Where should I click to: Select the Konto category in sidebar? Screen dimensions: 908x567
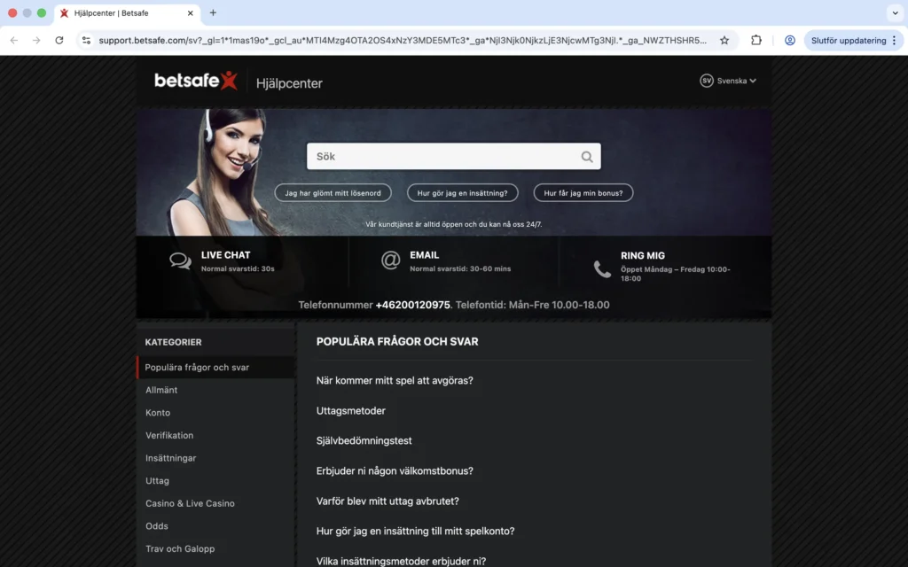[x=158, y=412]
